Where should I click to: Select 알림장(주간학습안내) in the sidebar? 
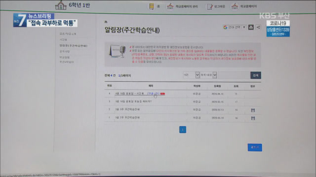pos(74,46)
